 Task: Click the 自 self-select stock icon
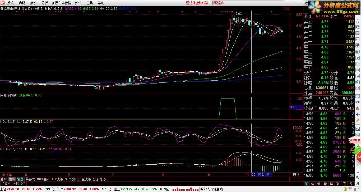(358, 70)
